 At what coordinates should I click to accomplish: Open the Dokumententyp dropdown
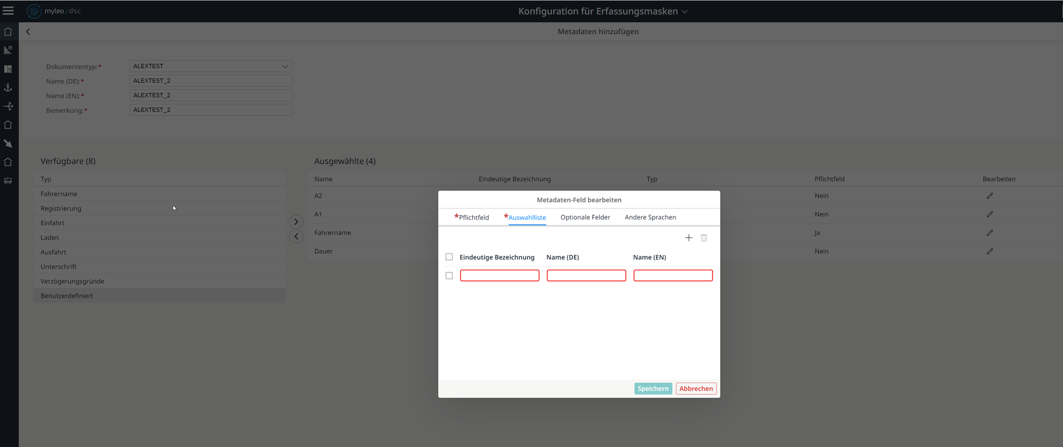211,66
